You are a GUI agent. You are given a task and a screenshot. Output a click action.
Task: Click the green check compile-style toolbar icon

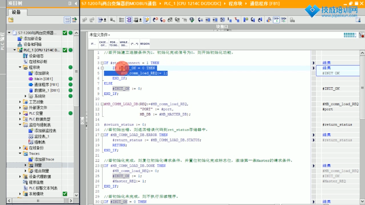coord(192,20)
